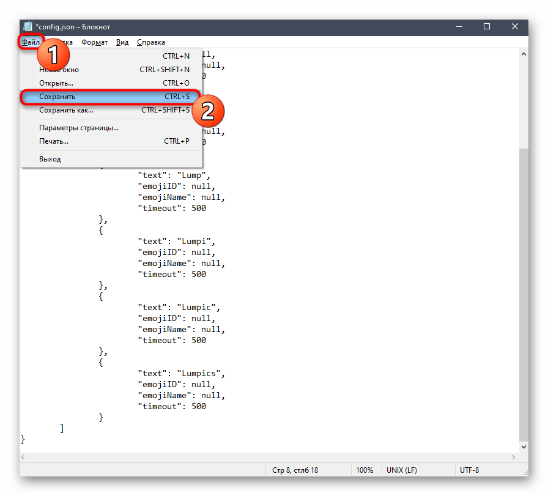
Task: Choose Сохранить in the file menu
Action: click(x=111, y=97)
